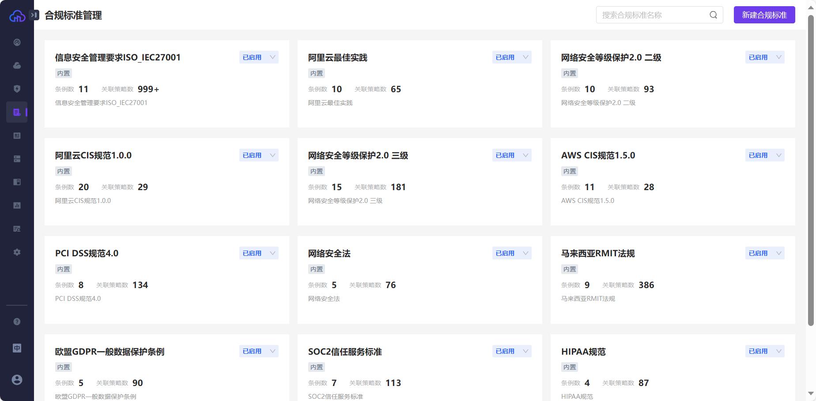Open the server resources sidebar icon
Image resolution: width=816 pixels, height=401 pixels.
coord(17,159)
